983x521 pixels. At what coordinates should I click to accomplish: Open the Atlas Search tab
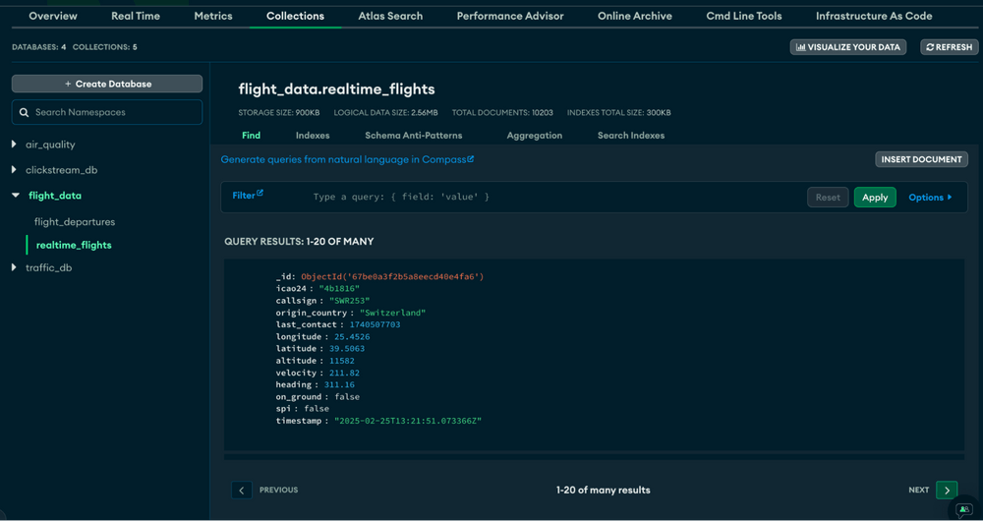click(x=390, y=17)
